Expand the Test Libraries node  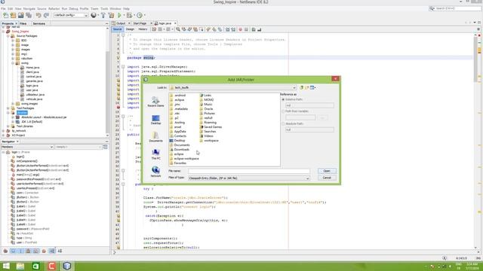tap(8, 126)
